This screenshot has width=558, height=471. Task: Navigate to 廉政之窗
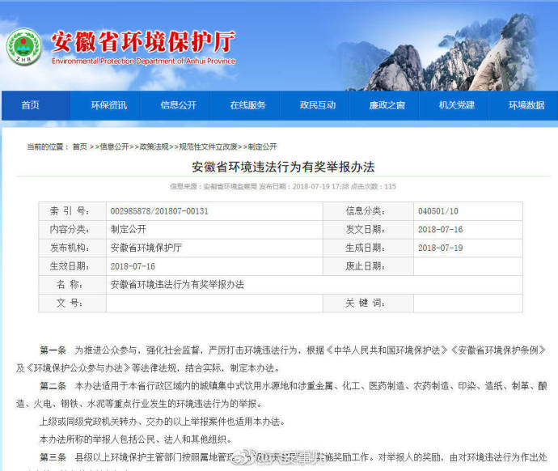(387, 105)
